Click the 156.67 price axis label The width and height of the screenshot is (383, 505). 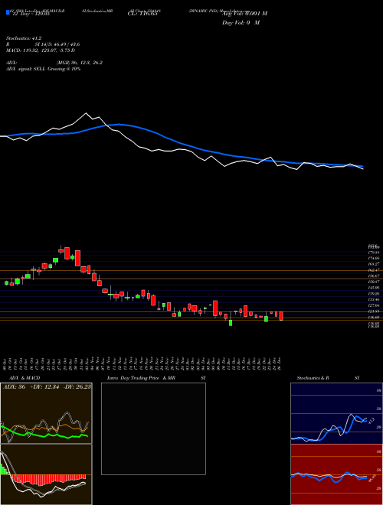pos(374,276)
